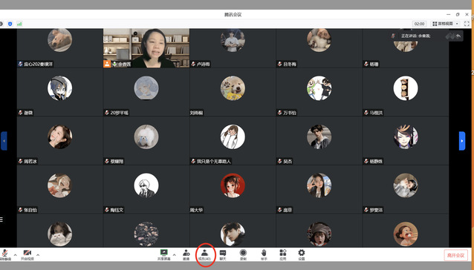Image resolution: width=474 pixels, height=270 pixels.
Task: Click the 我只是个无辜路人 name label
Action: tap(214, 162)
